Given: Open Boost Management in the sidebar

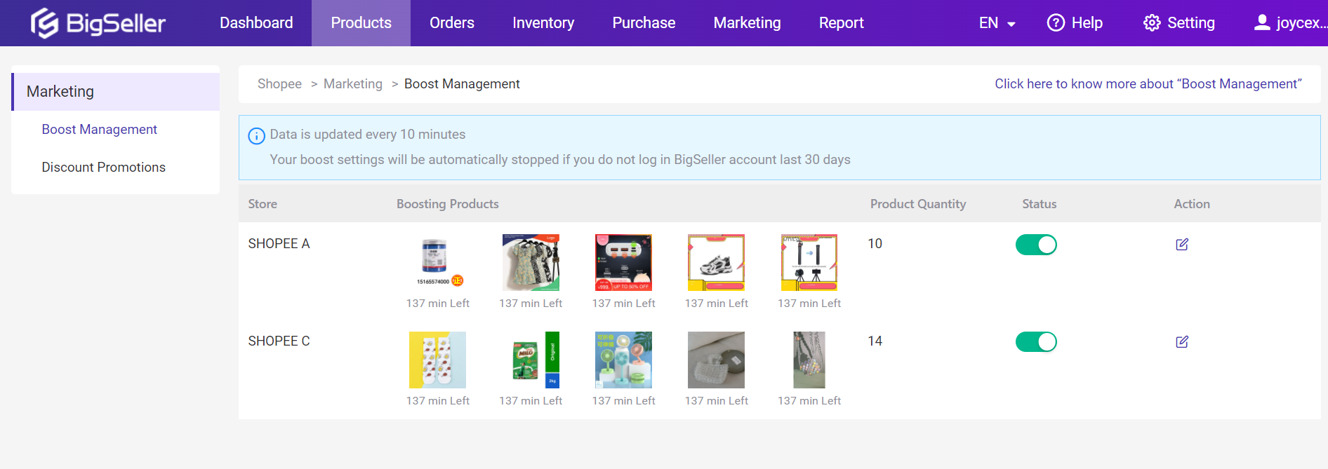Looking at the screenshot, I should (99, 130).
